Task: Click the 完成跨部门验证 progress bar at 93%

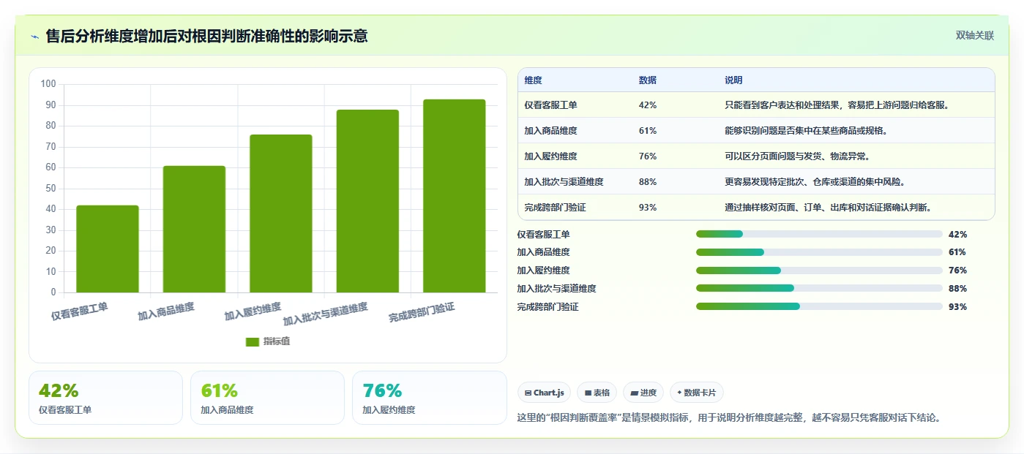Action: click(x=819, y=307)
